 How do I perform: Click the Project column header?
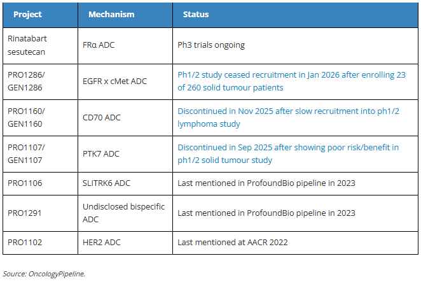pyautogui.click(x=26, y=14)
